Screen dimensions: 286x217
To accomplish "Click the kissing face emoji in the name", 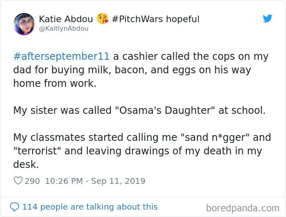I will (103, 19).
